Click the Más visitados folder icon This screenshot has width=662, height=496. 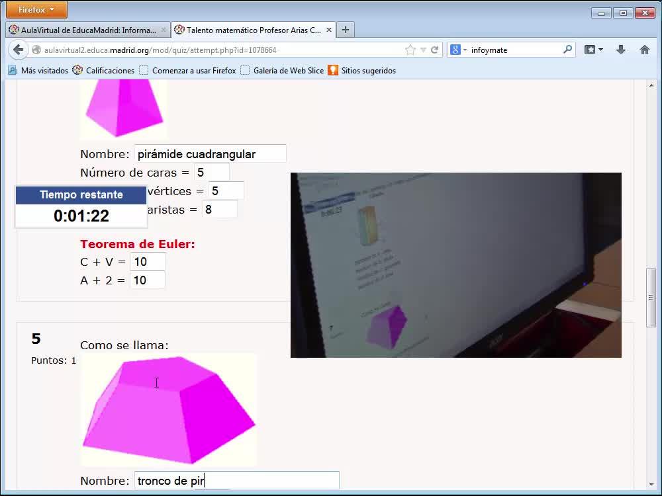coord(12,71)
